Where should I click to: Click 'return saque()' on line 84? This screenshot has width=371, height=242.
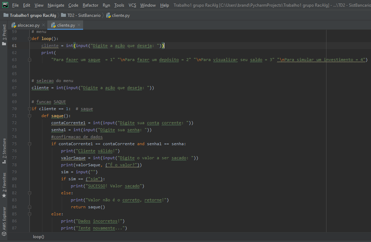click(x=88, y=207)
